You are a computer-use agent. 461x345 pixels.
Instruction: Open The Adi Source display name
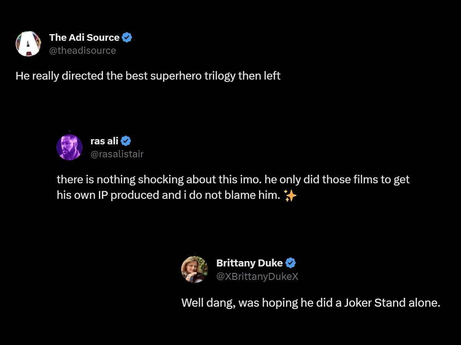[x=84, y=38]
